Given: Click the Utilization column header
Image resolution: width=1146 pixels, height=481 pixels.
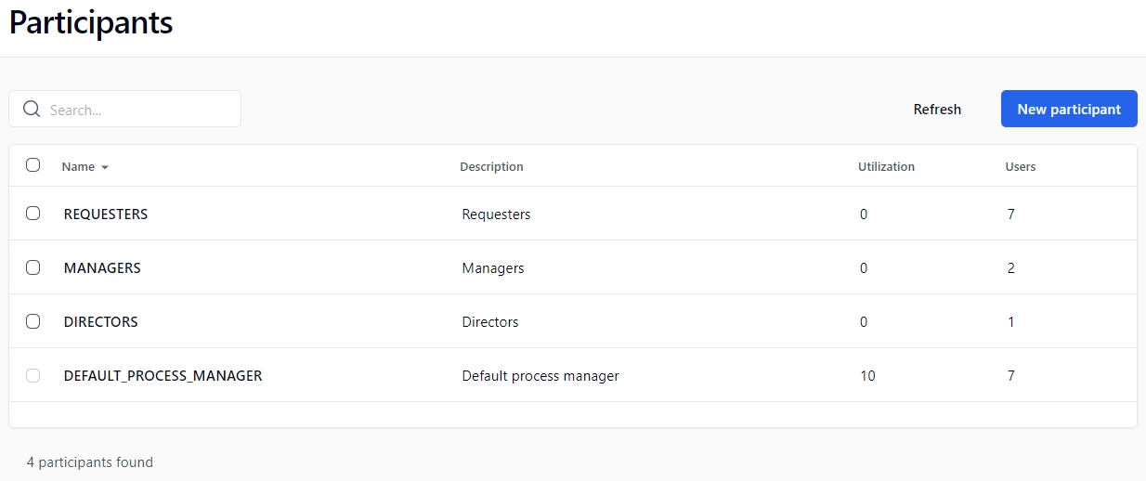Looking at the screenshot, I should (x=886, y=167).
